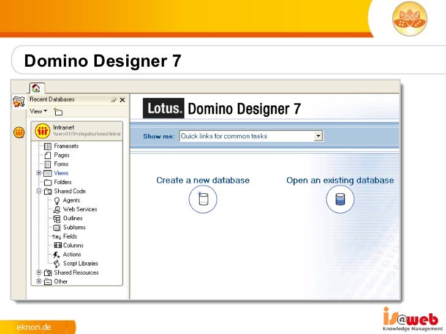This screenshot has height=334, width=446.
Task: Open the home tab icon
Action: coord(36,88)
